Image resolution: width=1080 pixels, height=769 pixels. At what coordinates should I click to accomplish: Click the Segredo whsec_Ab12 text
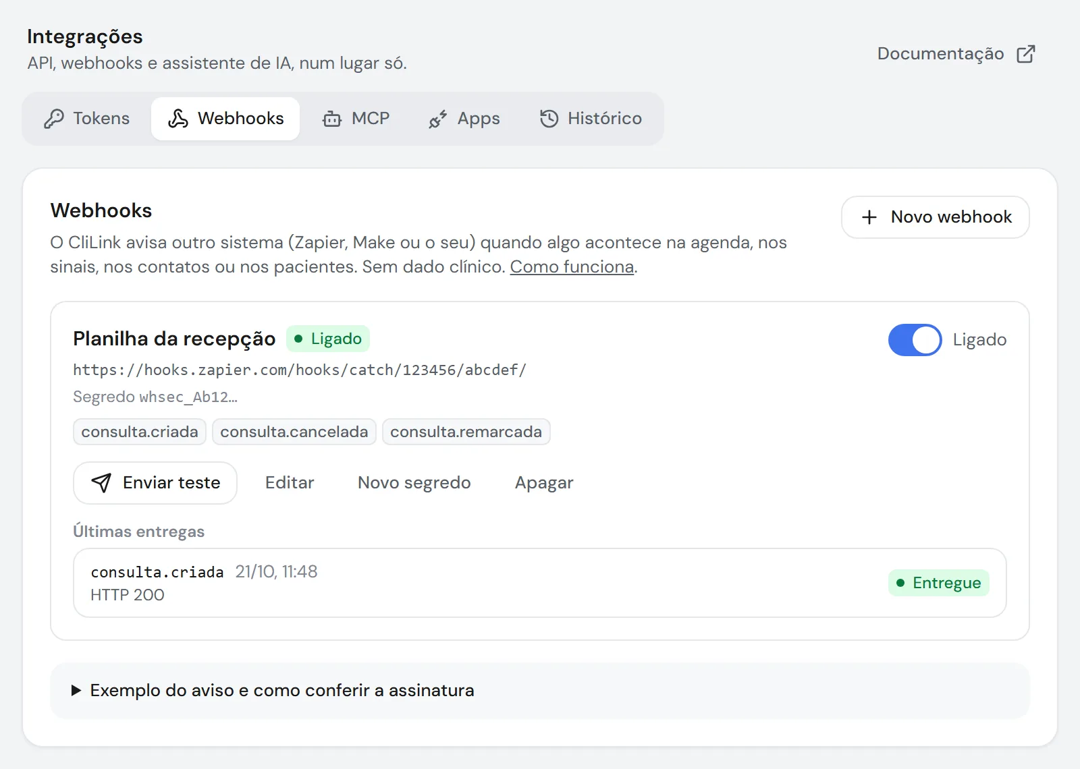coord(155,397)
